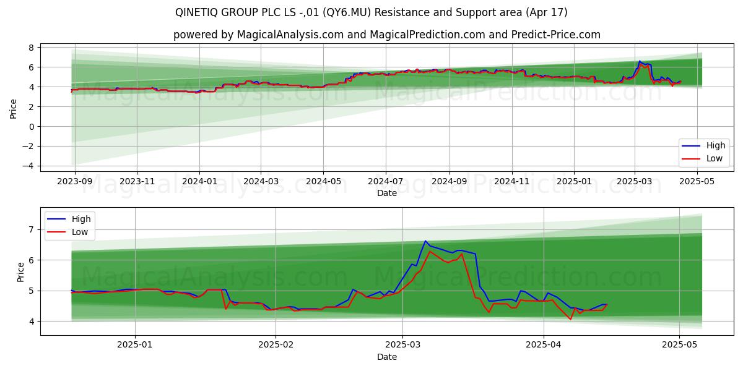Click the '2025-05' tick on the bottom chart
This screenshot has height=371, width=743.
click(679, 346)
